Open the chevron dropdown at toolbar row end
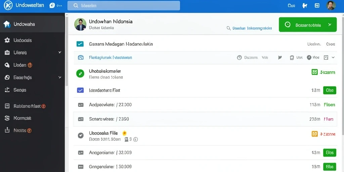 tap(333, 57)
